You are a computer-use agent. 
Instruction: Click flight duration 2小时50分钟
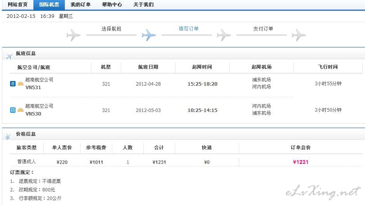(328, 110)
